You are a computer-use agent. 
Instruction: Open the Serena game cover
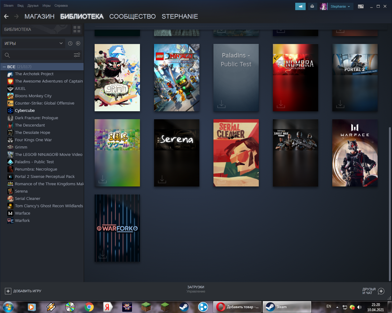(177, 153)
